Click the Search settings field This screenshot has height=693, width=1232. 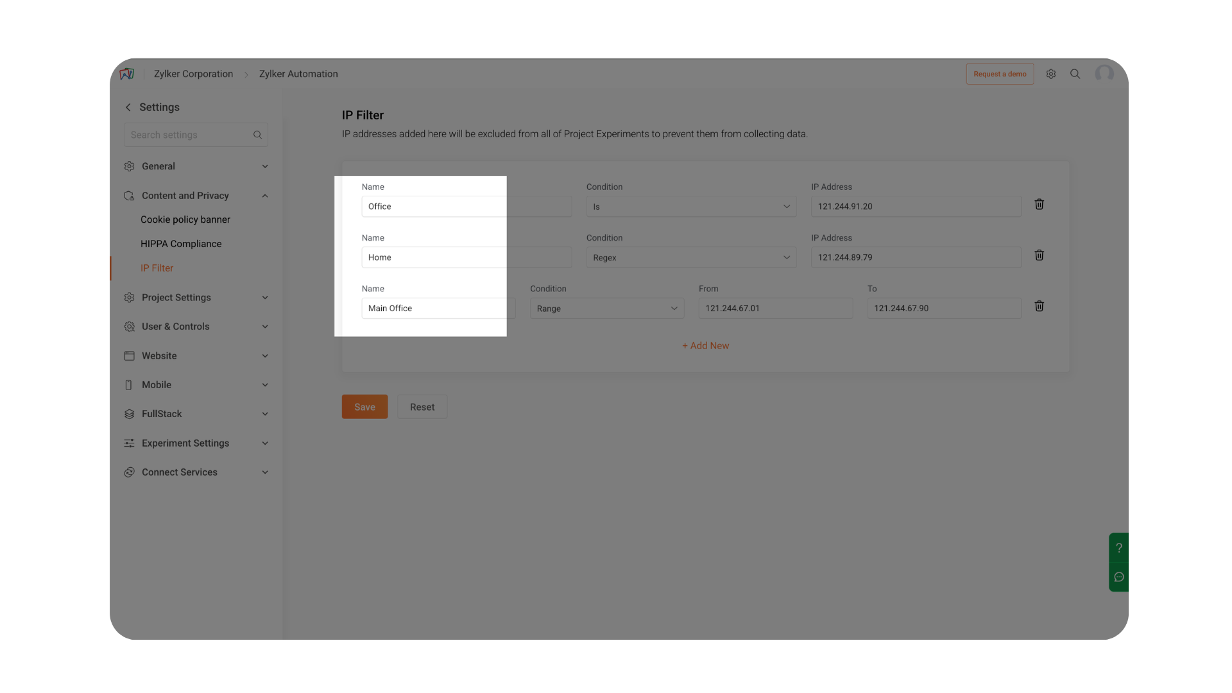189,135
